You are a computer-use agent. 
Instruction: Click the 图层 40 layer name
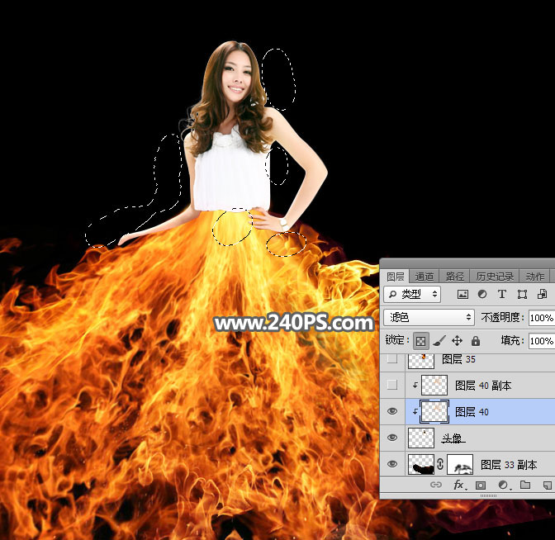[x=472, y=412]
